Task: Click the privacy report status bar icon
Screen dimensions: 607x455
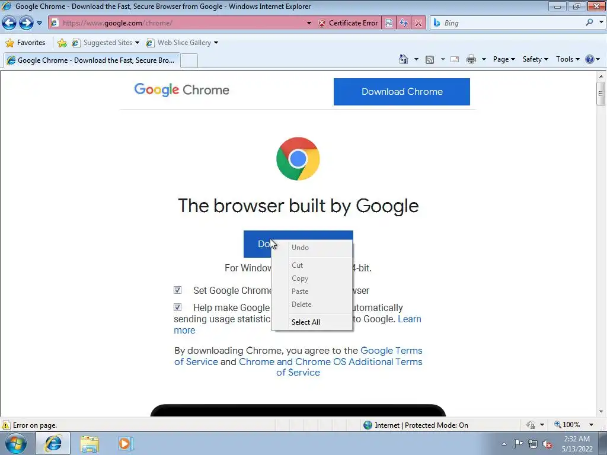Action: click(531, 425)
